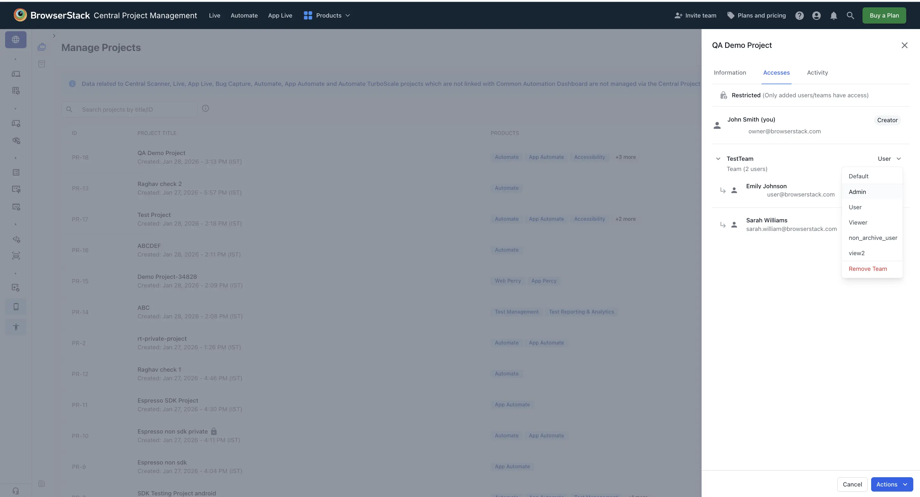920x497 pixels.
Task: Open the help icon in the top navigation
Action: (800, 15)
